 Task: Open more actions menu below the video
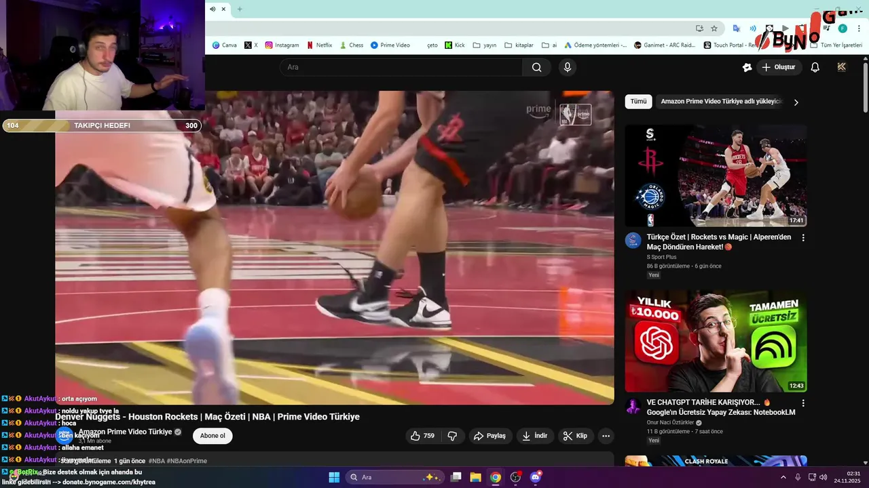pyautogui.click(x=606, y=436)
